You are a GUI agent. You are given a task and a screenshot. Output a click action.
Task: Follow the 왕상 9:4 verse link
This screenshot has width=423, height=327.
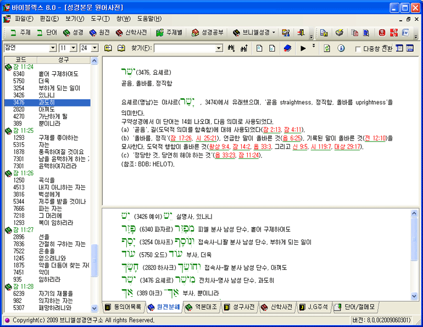[219, 147]
